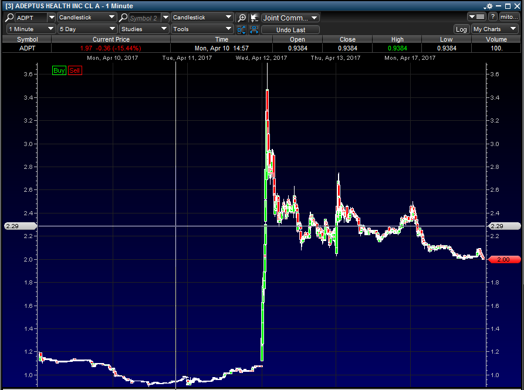The height and width of the screenshot is (390, 524).
Task: Click the Symbol column header
Action: click(27, 39)
